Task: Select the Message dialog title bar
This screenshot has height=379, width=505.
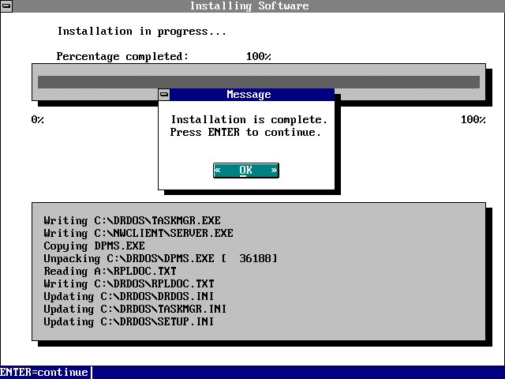Action: 249,95
